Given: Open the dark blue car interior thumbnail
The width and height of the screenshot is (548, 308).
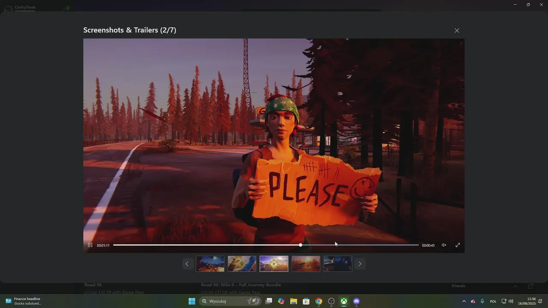Looking at the screenshot, I should pos(338,264).
